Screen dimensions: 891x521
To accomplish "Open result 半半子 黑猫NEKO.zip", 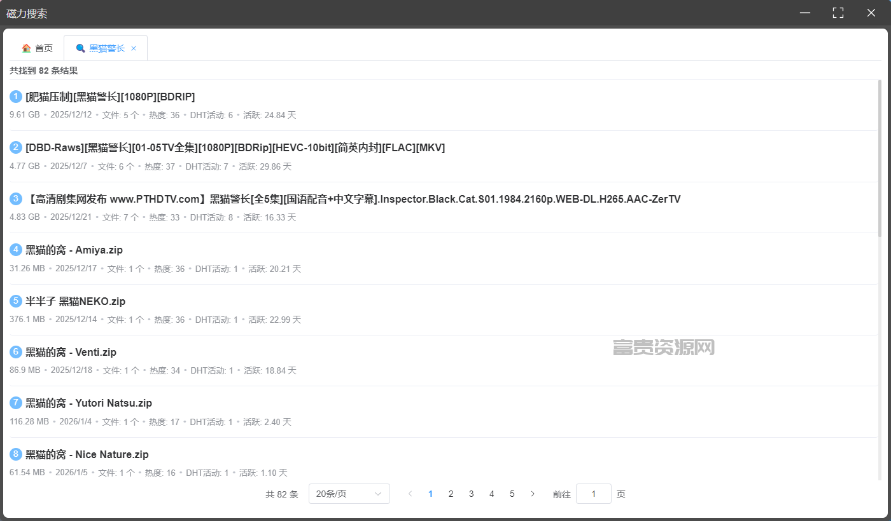I will pos(75,301).
